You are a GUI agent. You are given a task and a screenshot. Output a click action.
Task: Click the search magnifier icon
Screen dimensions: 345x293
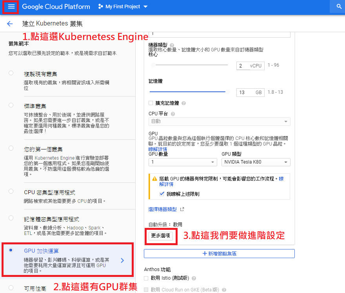click(339, 6)
